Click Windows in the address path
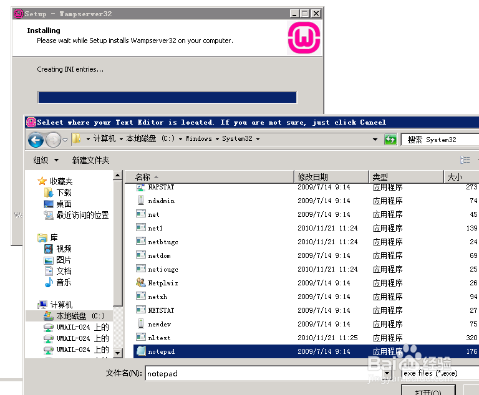 click(x=198, y=139)
